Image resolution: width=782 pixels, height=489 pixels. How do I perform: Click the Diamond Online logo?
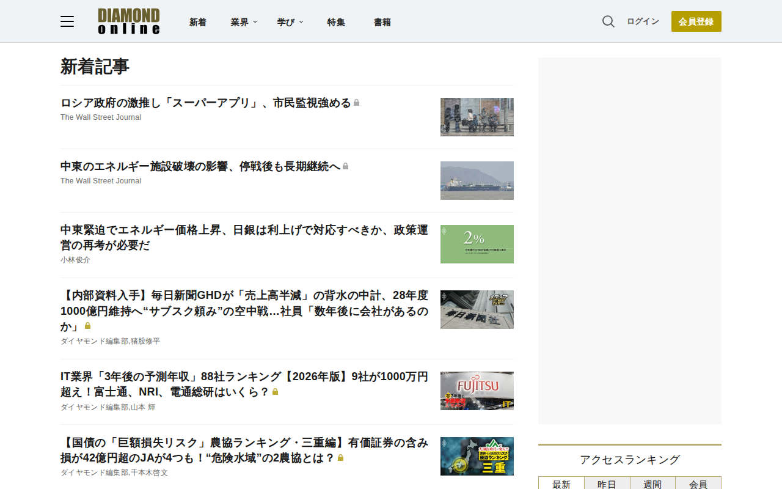(129, 21)
